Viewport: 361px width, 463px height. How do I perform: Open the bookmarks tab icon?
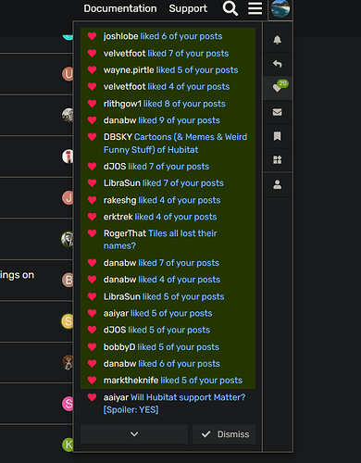[277, 136]
